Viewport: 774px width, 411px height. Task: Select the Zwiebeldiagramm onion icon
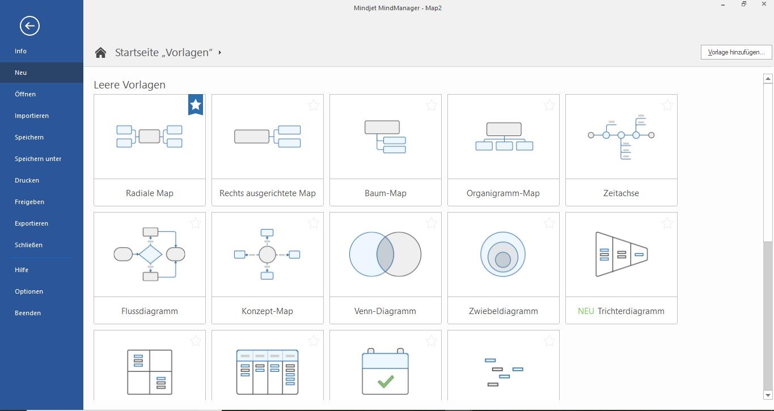503,254
